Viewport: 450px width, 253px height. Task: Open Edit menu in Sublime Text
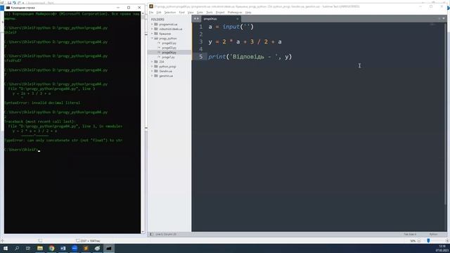(x=159, y=13)
